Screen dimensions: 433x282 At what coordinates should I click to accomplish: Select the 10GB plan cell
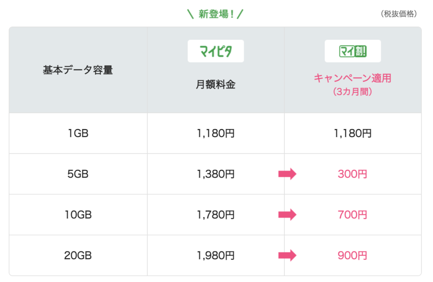[78, 215]
